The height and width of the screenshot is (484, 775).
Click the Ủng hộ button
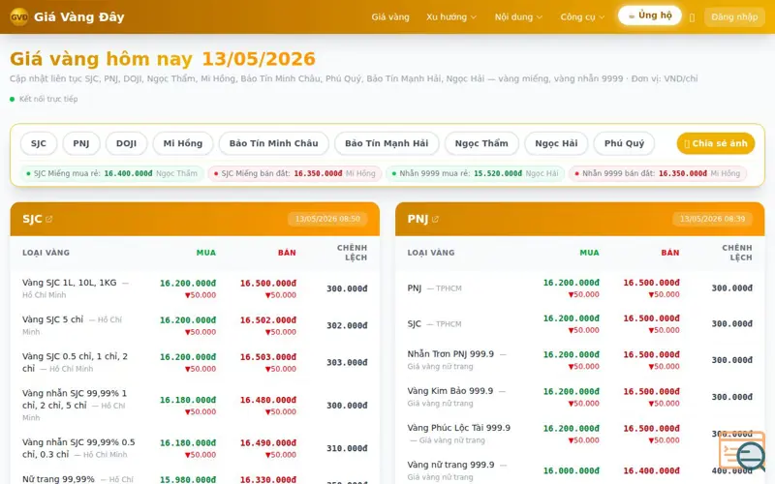pyautogui.click(x=649, y=15)
